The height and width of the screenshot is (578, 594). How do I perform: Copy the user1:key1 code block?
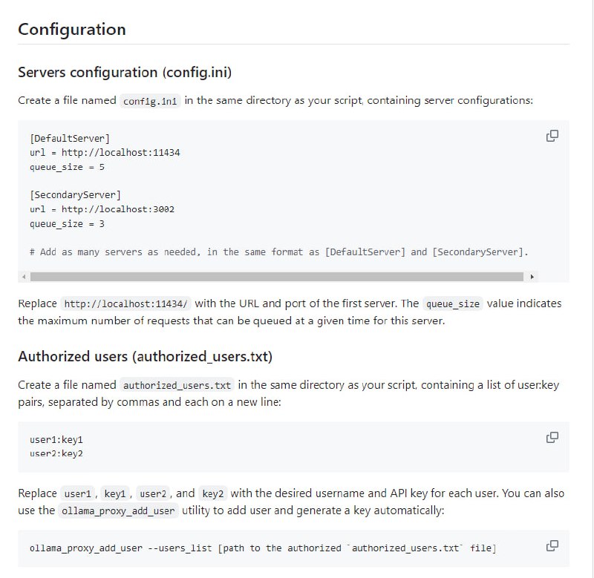(x=552, y=437)
